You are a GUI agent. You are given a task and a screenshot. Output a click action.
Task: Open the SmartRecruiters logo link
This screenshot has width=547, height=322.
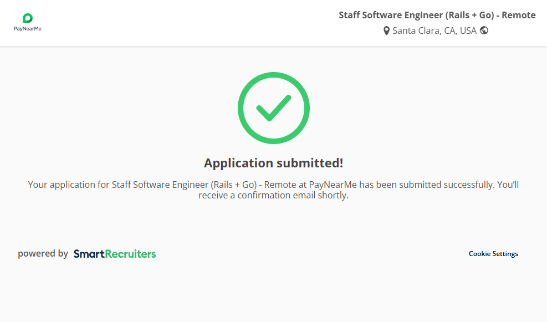(x=115, y=254)
